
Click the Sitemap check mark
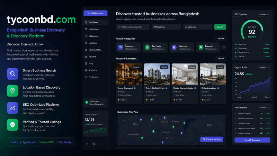coord(236,57)
